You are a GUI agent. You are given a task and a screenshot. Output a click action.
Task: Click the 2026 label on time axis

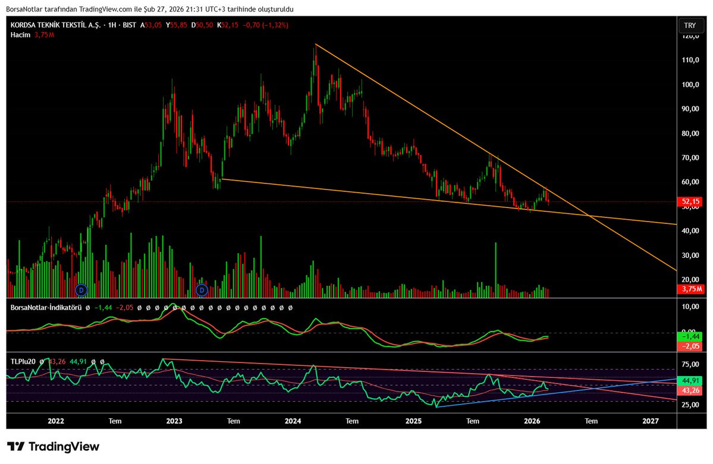coord(532,421)
